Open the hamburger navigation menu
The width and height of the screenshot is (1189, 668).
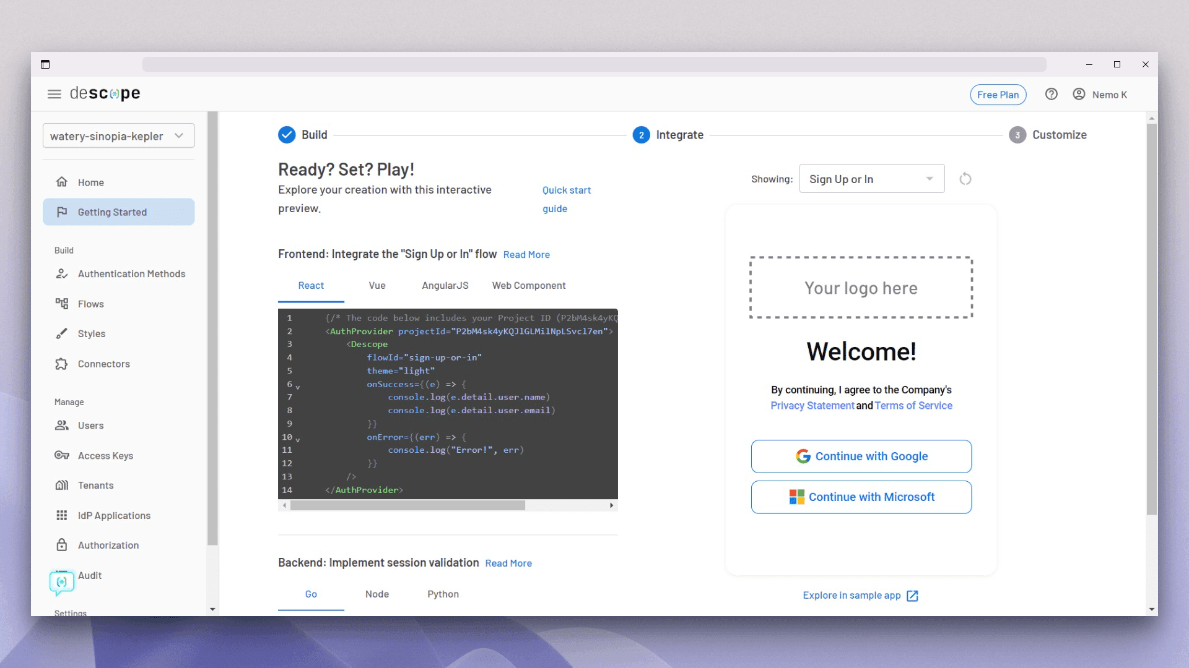pyautogui.click(x=54, y=93)
